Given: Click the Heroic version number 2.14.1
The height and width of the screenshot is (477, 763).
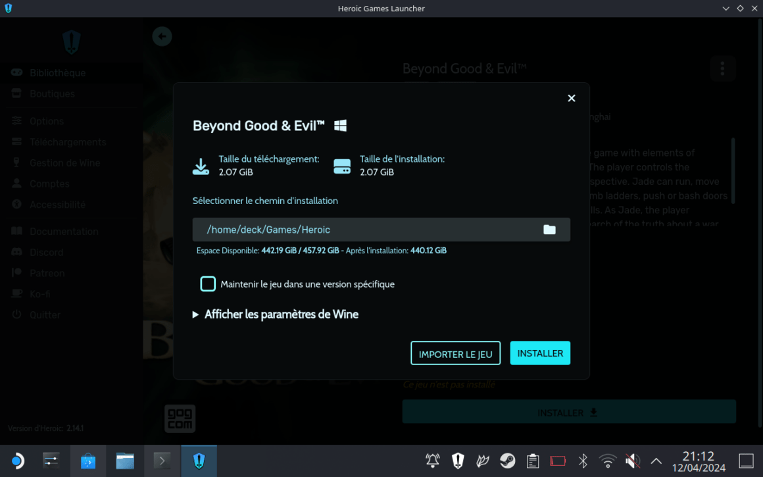Looking at the screenshot, I should 75,428.
